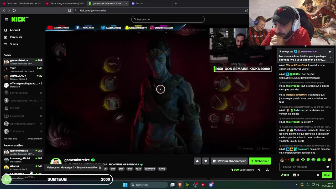Open Parcourir in the sidebar
Screen dimensions: 336x189
(16, 37)
